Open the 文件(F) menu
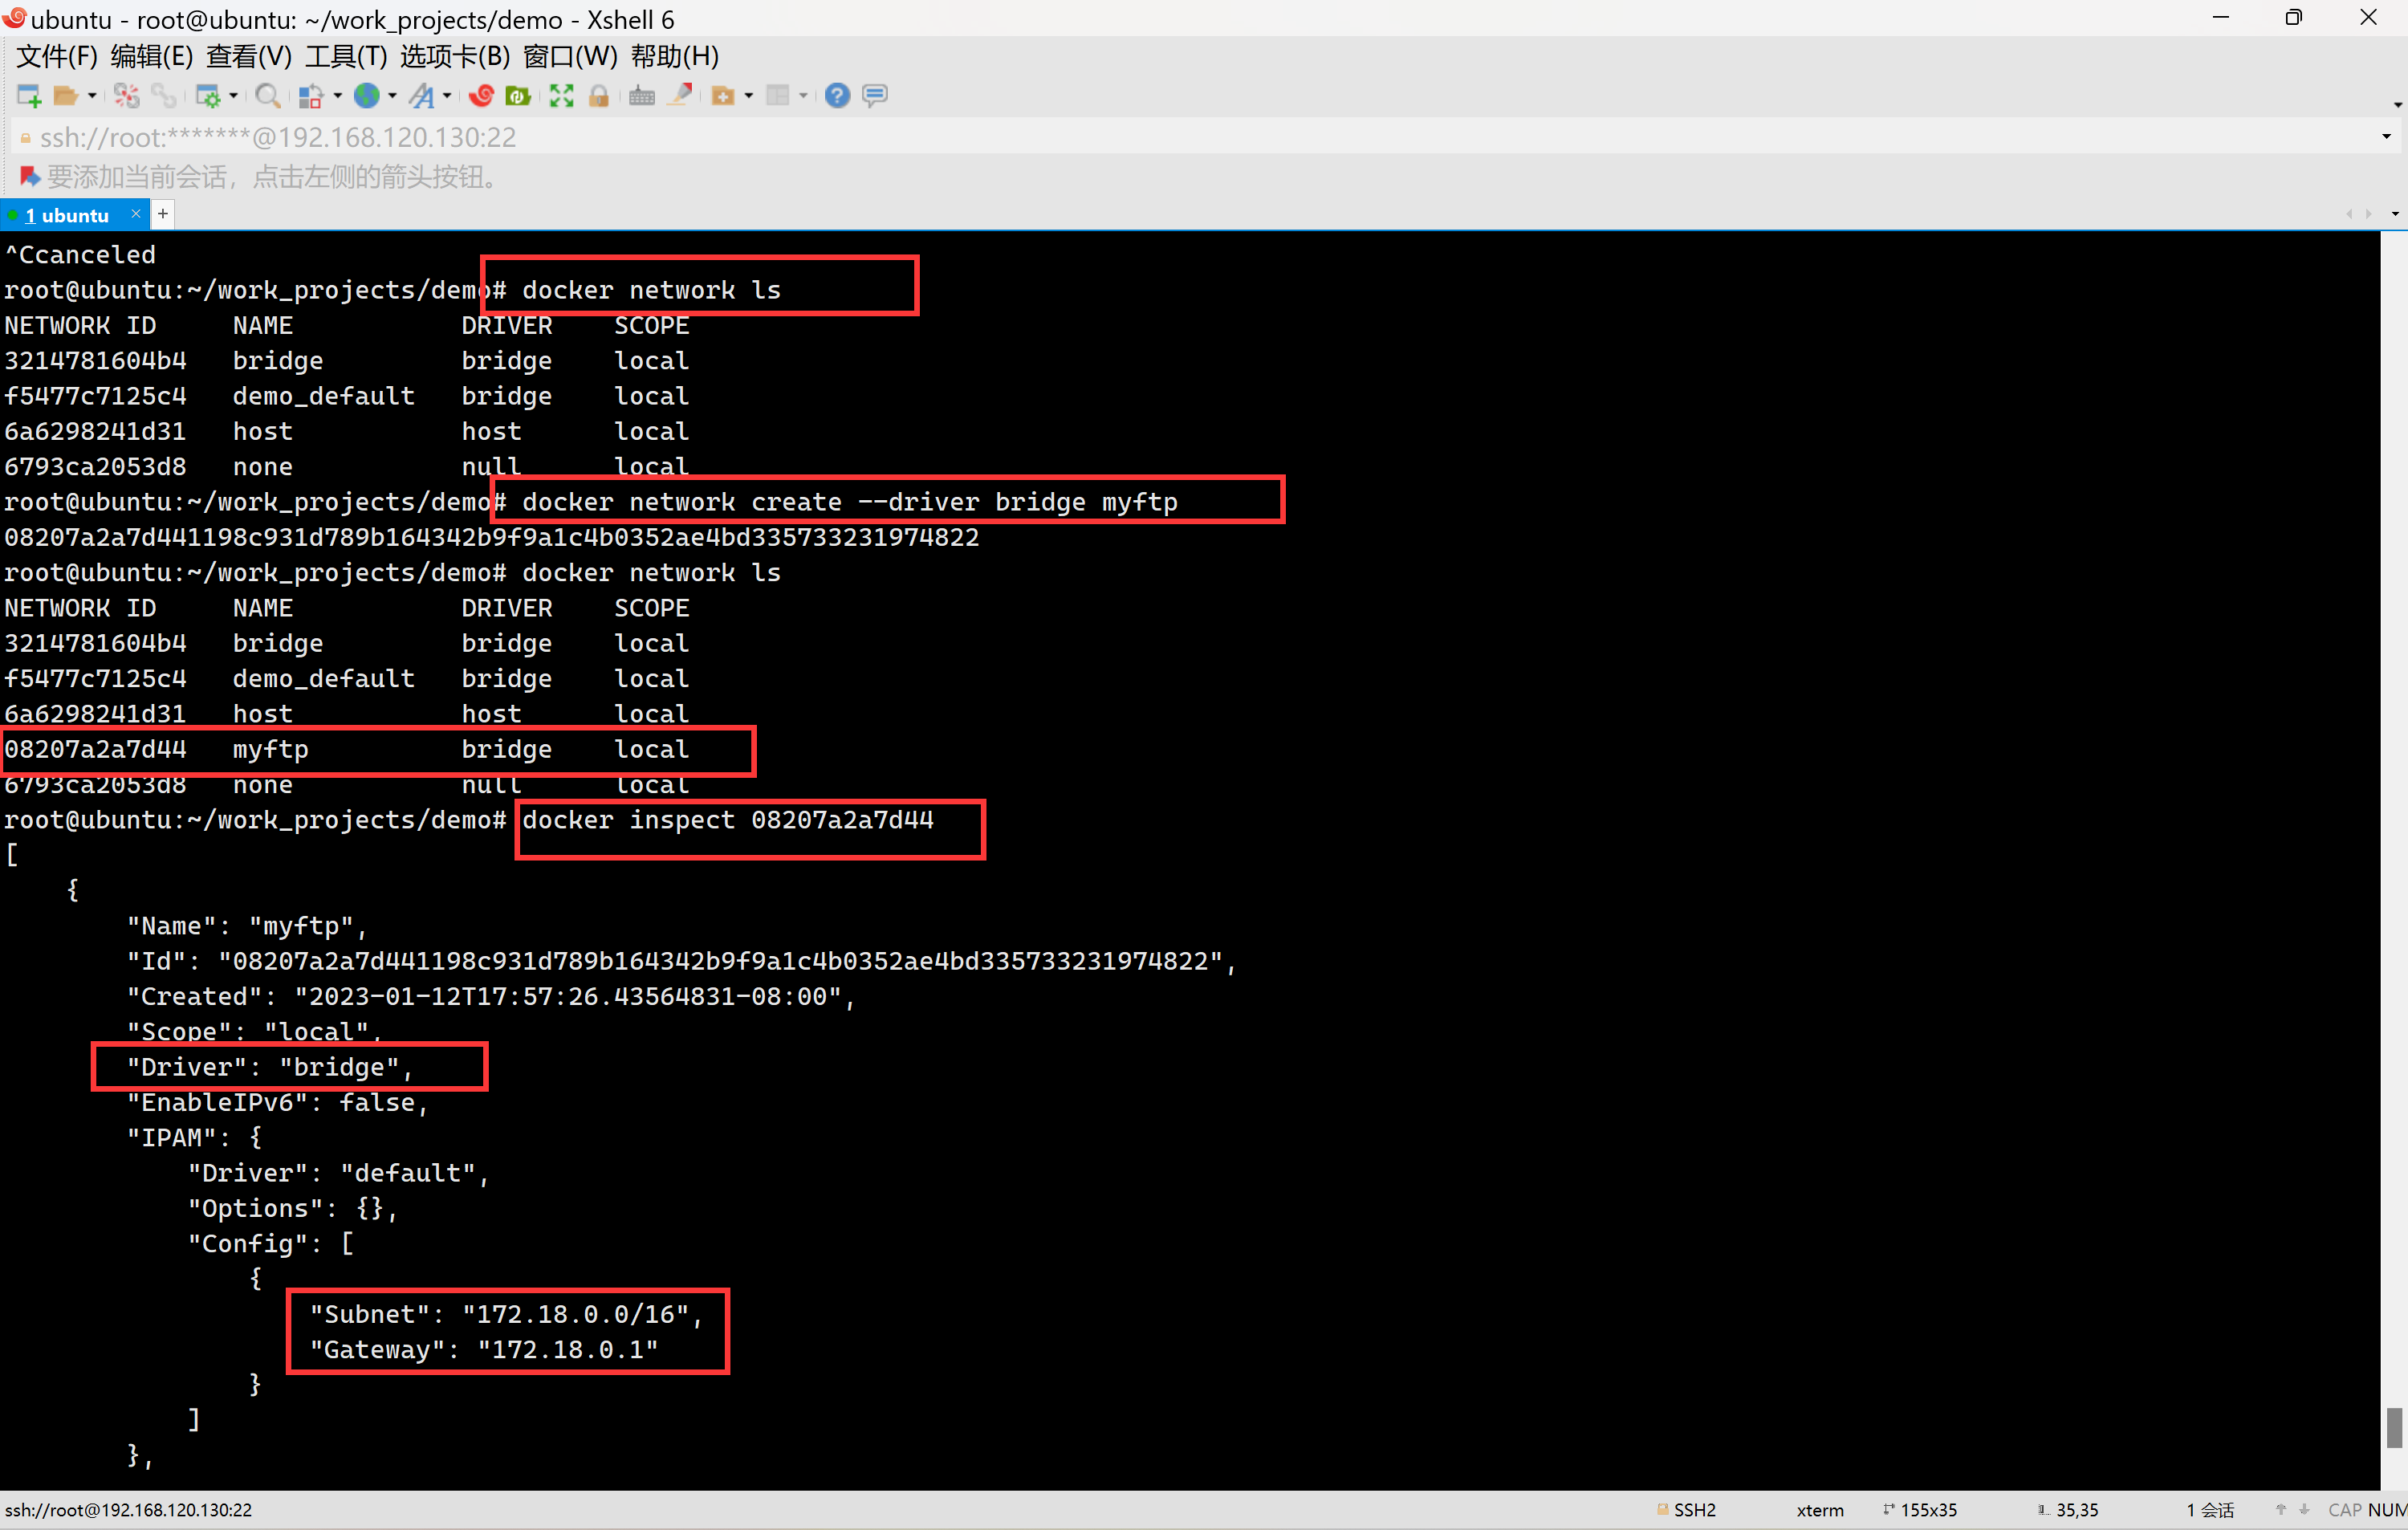 pyautogui.click(x=56, y=56)
